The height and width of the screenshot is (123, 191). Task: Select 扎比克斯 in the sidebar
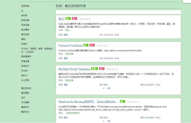(x=25, y=80)
